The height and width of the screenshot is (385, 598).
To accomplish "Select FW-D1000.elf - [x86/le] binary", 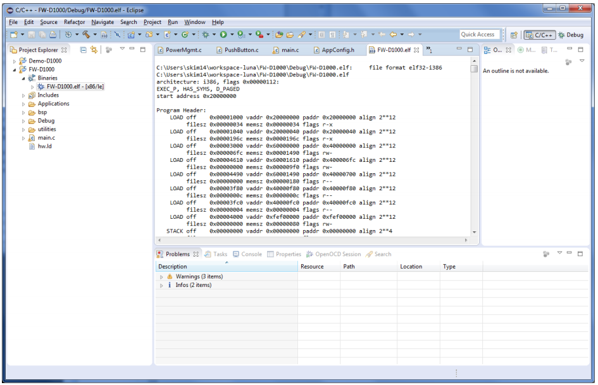I will point(71,87).
